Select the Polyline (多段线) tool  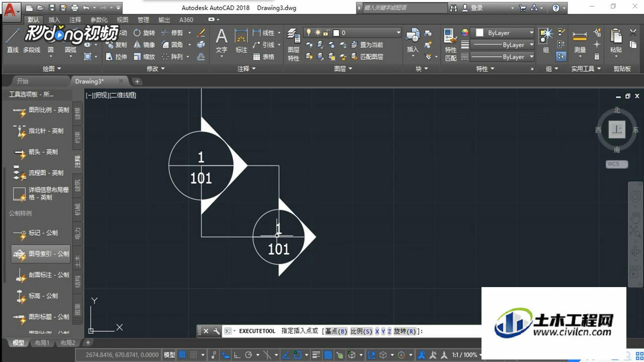(x=31, y=50)
